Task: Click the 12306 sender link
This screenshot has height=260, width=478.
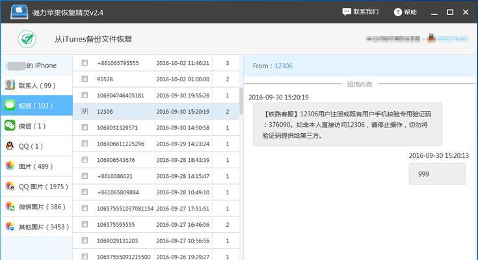Action: (x=283, y=66)
